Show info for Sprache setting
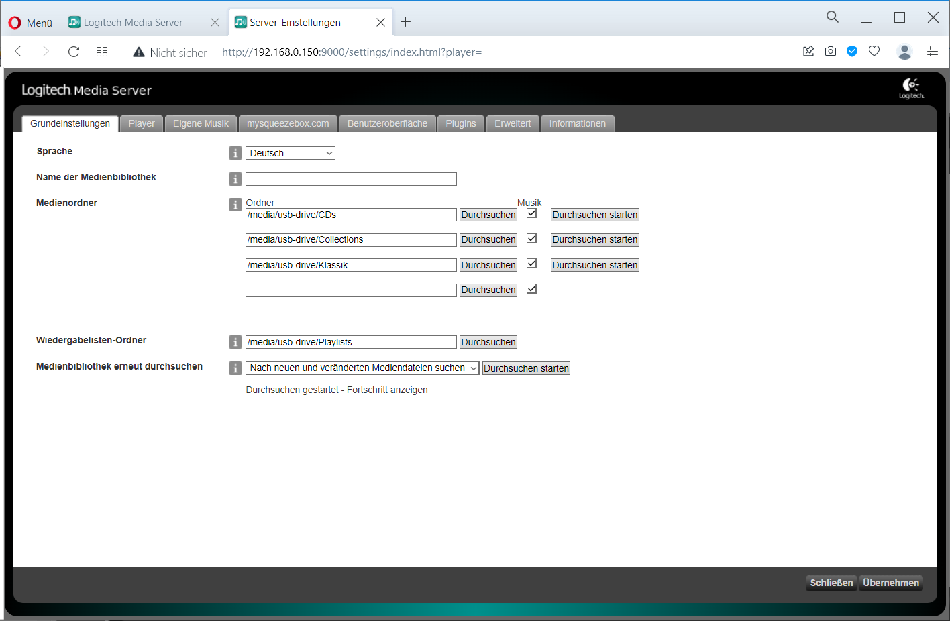Screen dimensions: 950x621 (235, 153)
